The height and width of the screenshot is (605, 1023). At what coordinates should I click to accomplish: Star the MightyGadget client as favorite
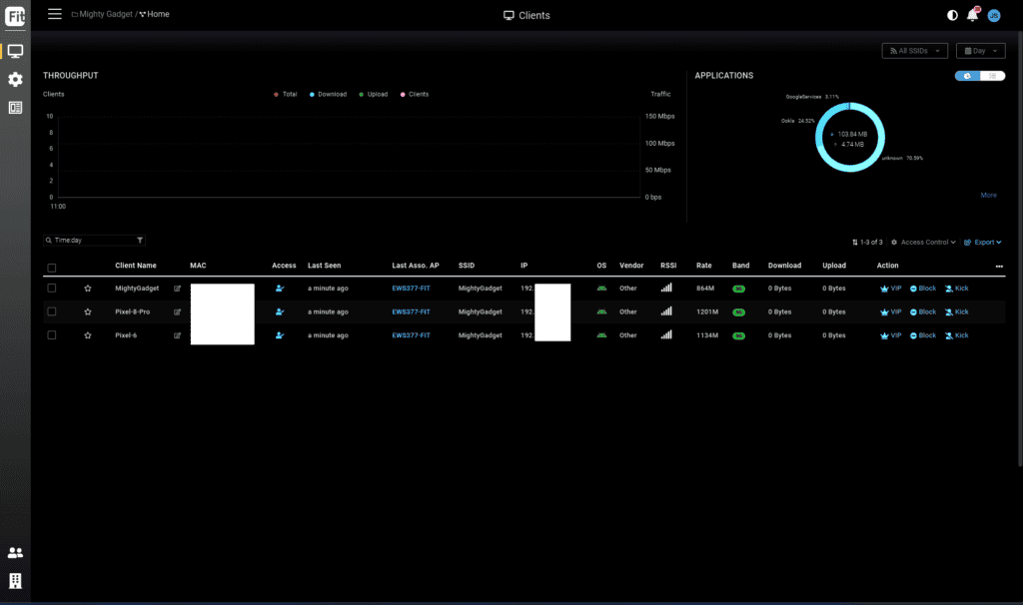[x=88, y=289]
